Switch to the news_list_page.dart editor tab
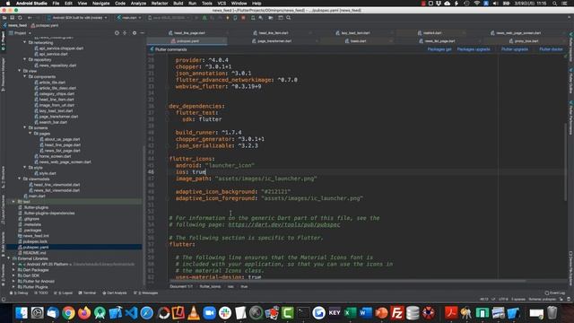Viewport: 574px width, 323px height. pyautogui.click(x=439, y=41)
